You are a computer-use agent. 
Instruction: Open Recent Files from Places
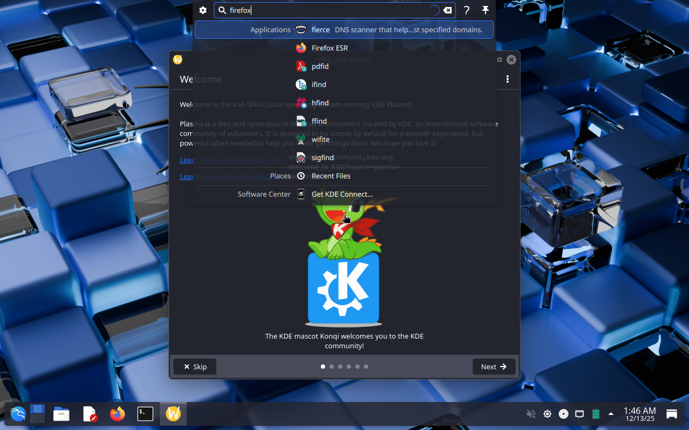[x=331, y=176]
